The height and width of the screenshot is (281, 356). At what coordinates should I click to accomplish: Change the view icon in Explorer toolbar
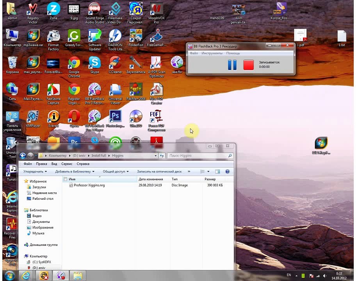202,171
